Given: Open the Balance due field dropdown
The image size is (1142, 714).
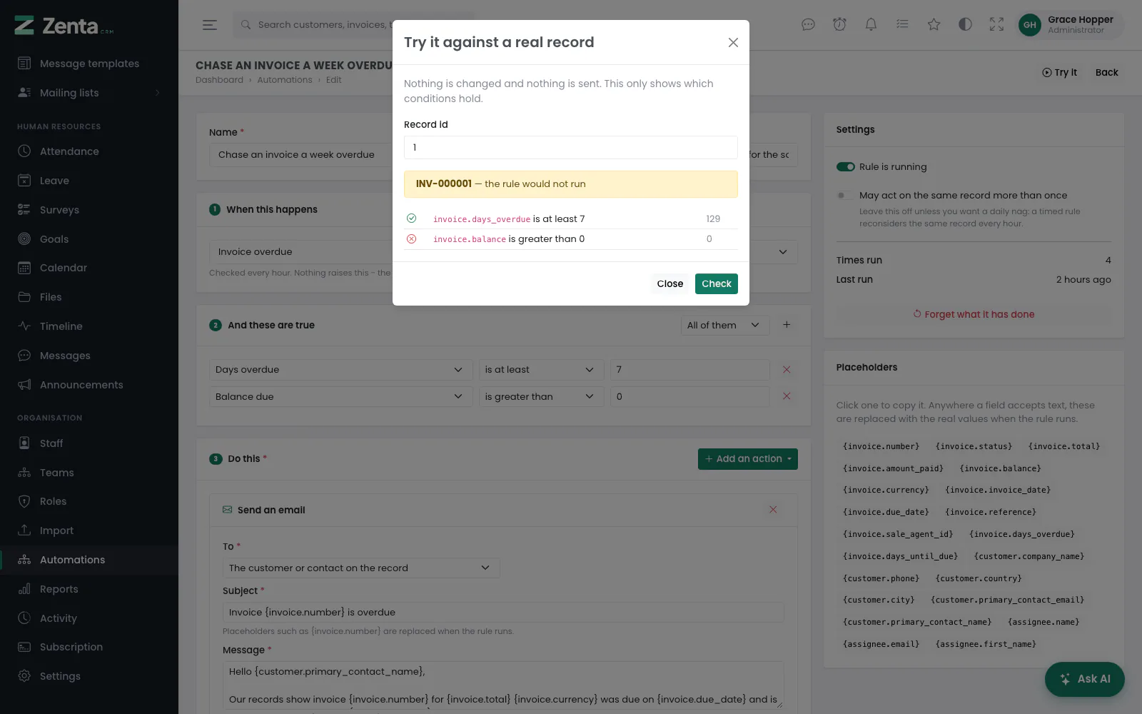Looking at the screenshot, I should point(341,397).
